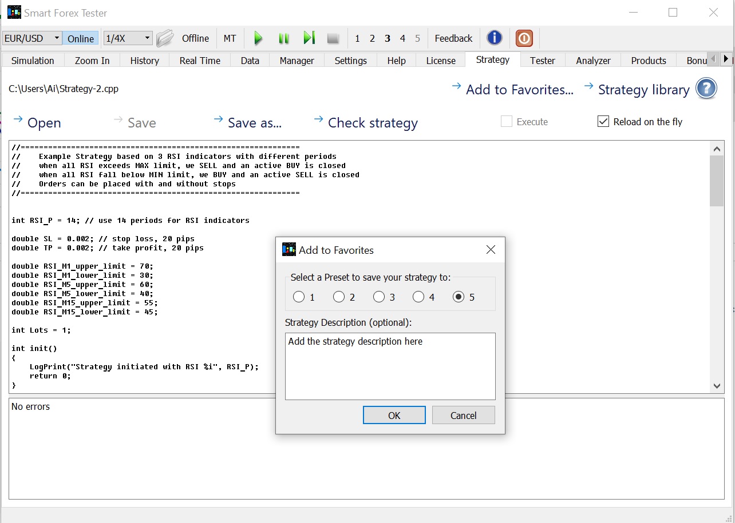This screenshot has width=735, height=523.
Task: Select preset 4 in the toolbar
Action: pyautogui.click(x=402, y=38)
